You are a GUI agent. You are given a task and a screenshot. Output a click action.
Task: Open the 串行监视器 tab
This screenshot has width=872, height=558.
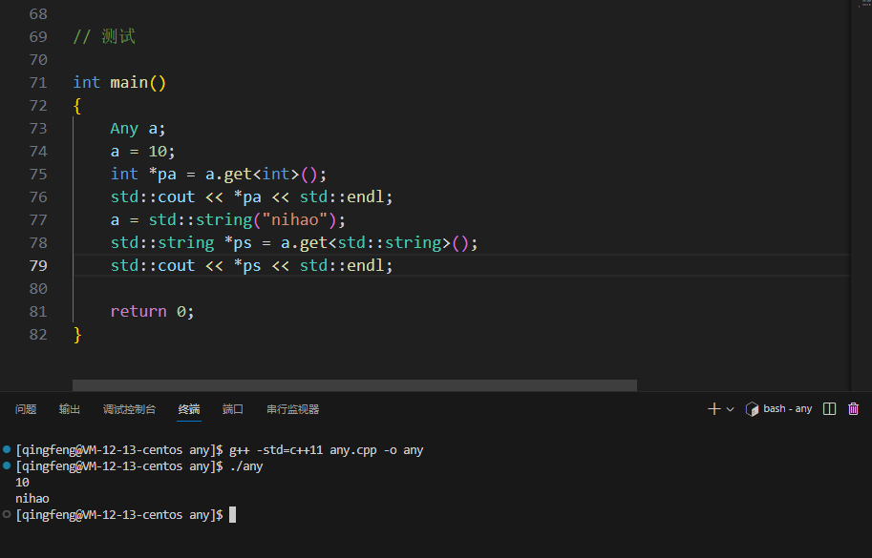[291, 408]
